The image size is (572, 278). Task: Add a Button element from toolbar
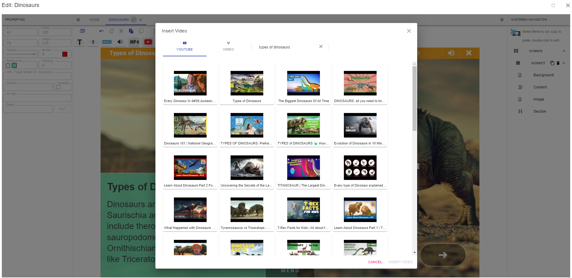[x=107, y=42]
